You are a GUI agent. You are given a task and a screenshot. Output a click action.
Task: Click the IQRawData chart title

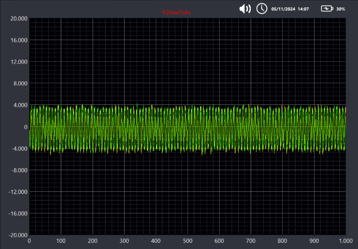point(176,12)
